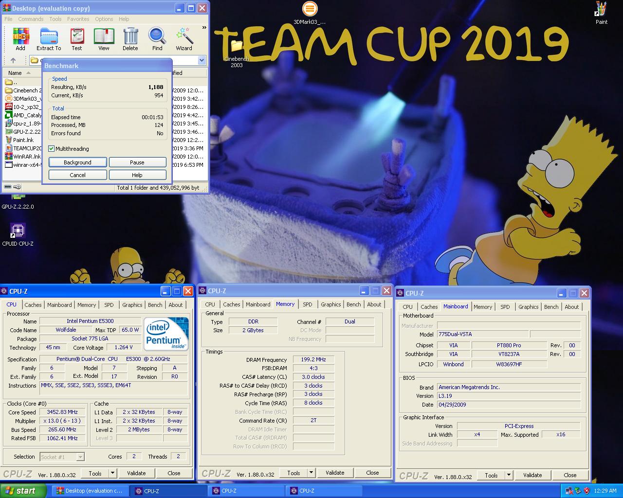Open the View toolbar icon in WinRAR
The height and width of the screenshot is (498, 623).
coord(104,39)
